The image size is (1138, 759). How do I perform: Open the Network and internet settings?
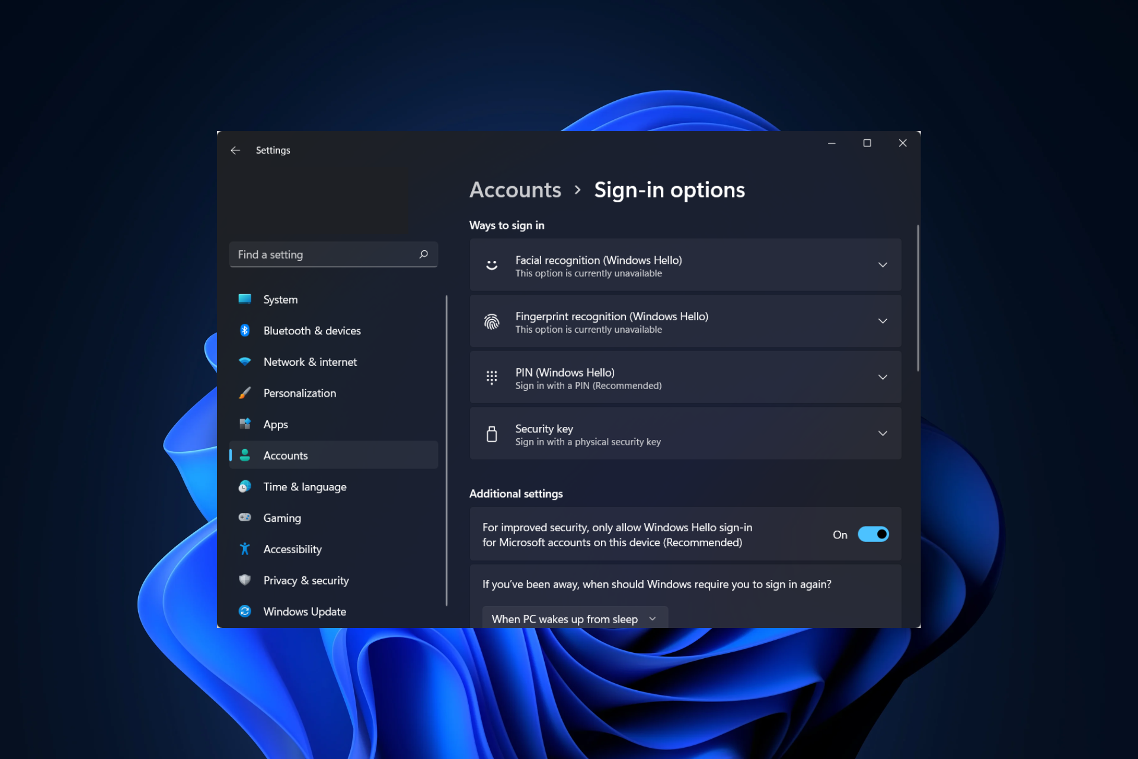pyautogui.click(x=310, y=362)
